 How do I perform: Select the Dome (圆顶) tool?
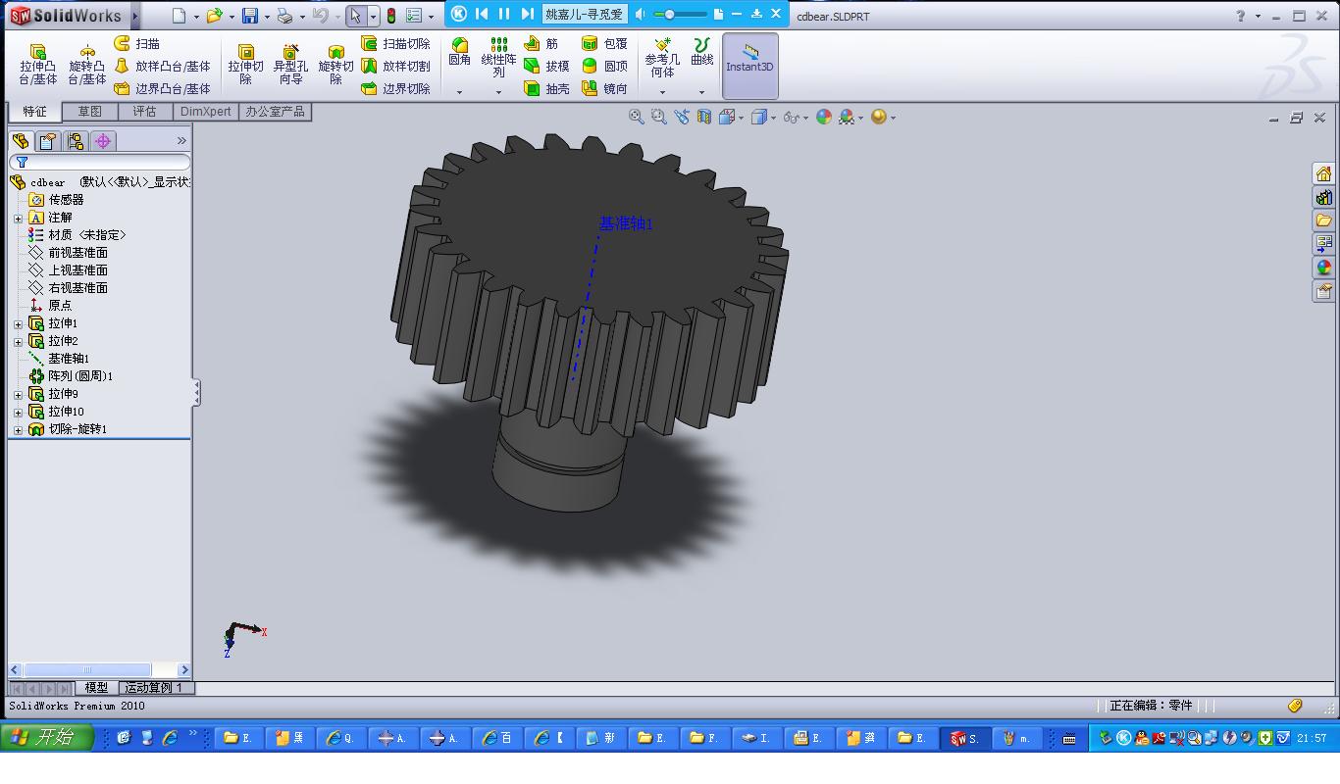click(x=604, y=67)
